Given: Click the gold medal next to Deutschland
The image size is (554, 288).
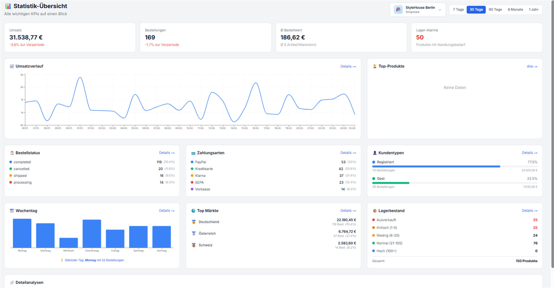Looking at the screenshot, I should tap(194, 222).
